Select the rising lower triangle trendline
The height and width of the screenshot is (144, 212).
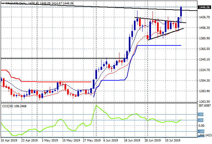(x=166, y=34)
